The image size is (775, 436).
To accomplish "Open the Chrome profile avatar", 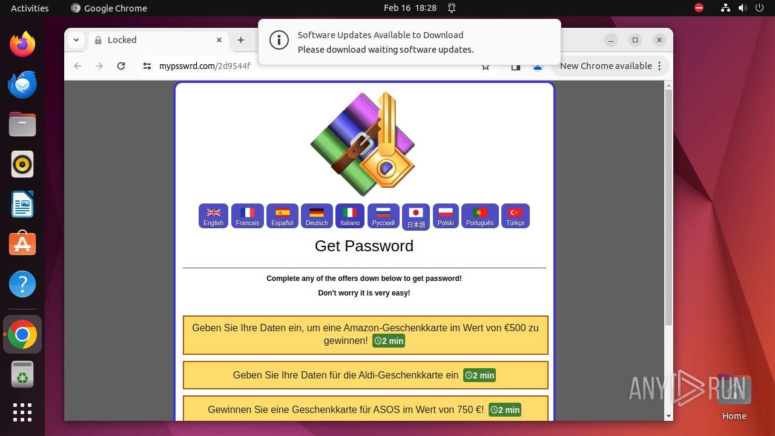I will click(537, 67).
